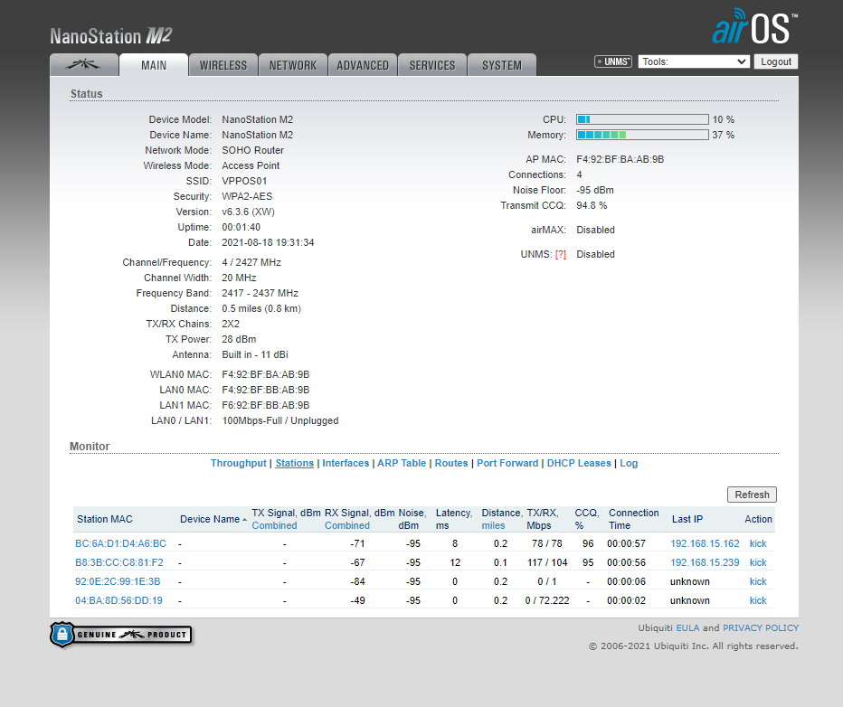Screen dimensions: 843x707
Task: Click the CPU usage bar
Action: (642, 119)
